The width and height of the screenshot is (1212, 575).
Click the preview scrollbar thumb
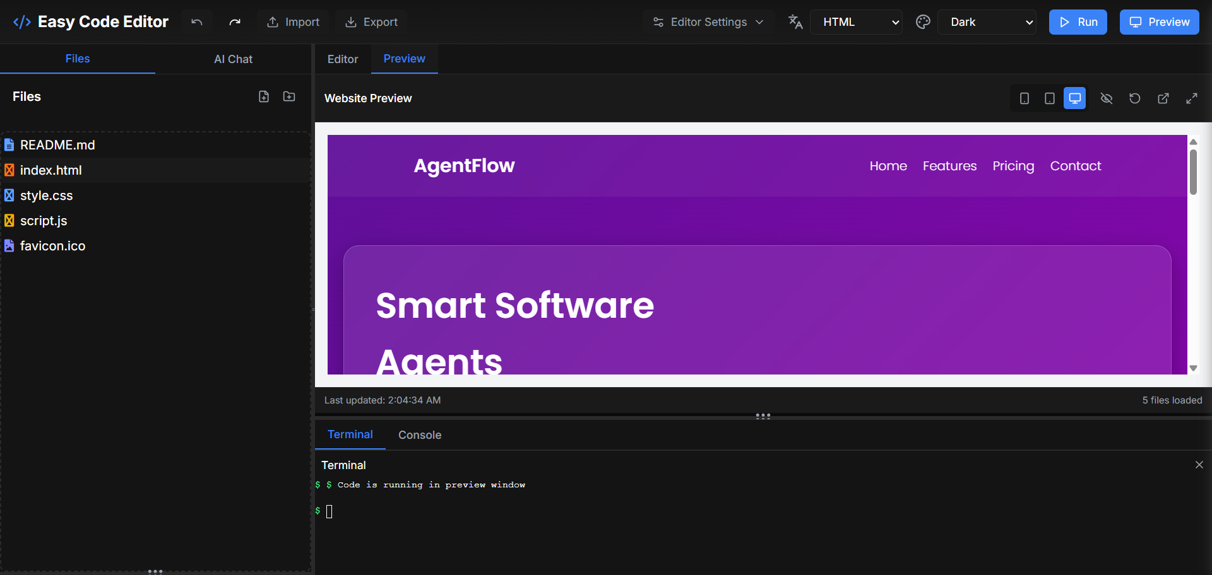click(x=1194, y=172)
